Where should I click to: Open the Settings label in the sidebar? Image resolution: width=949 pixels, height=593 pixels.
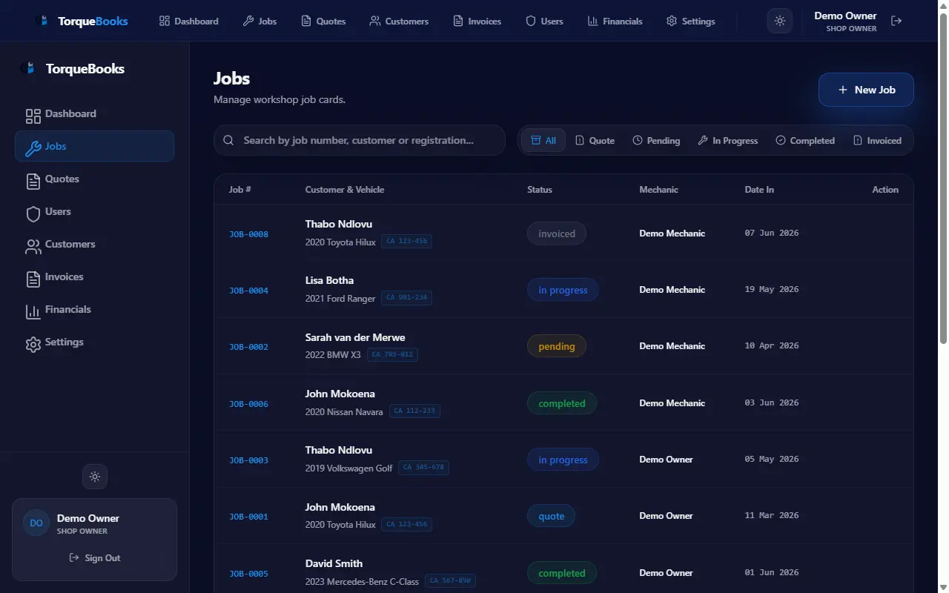click(65, 342)
